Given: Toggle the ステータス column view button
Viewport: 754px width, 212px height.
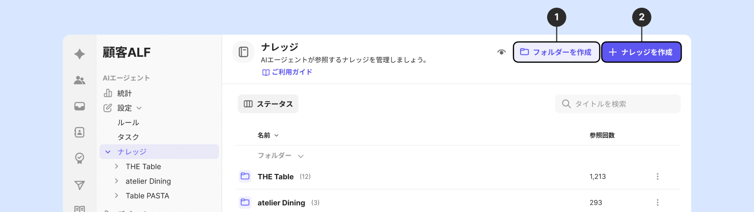Looking at the screenshot, I should coord(268,104).
